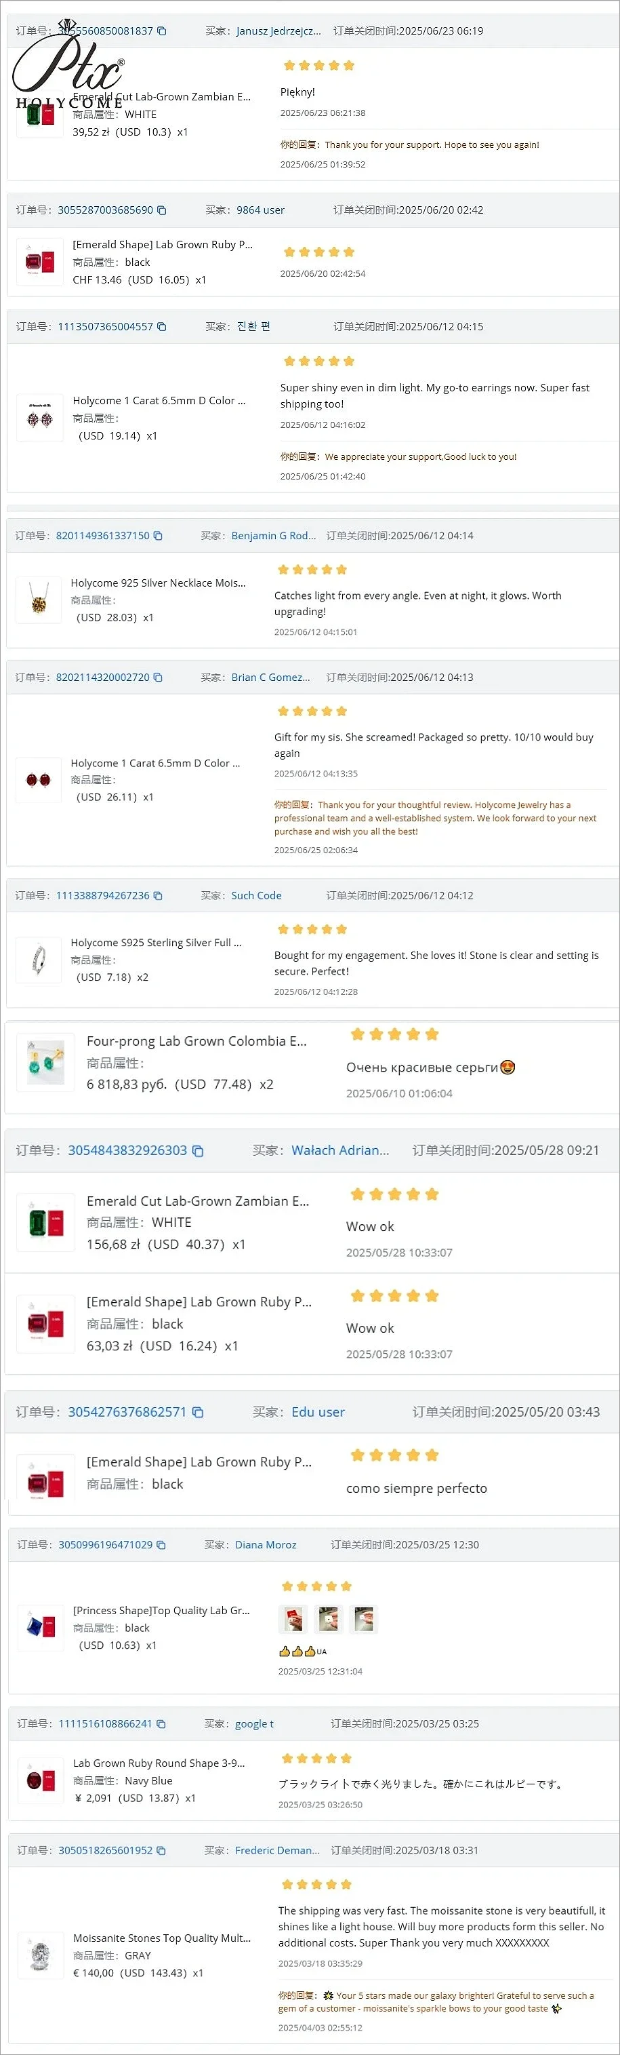Open the Moissanite Stones product thumbnail
The image size is (620, 2055).
[40, 1955]
